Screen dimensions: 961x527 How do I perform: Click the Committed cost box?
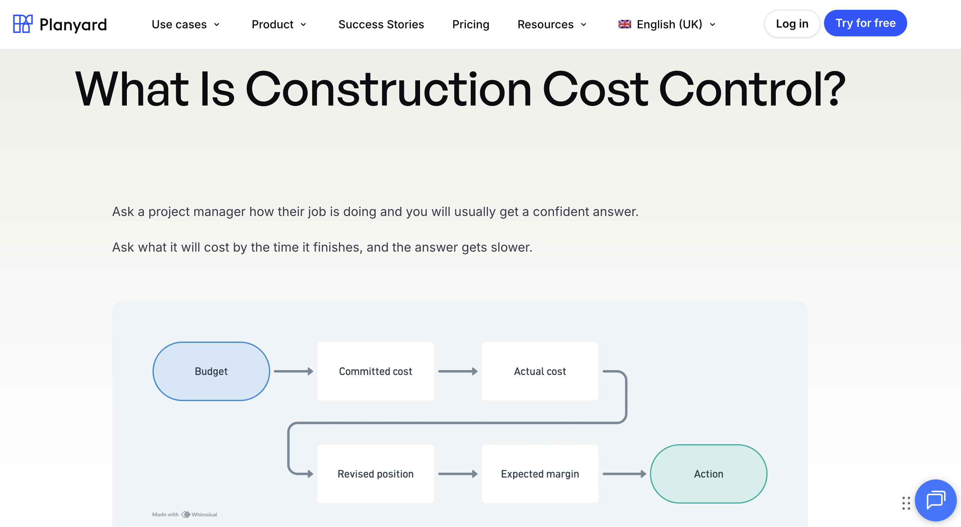pos(375,371)
